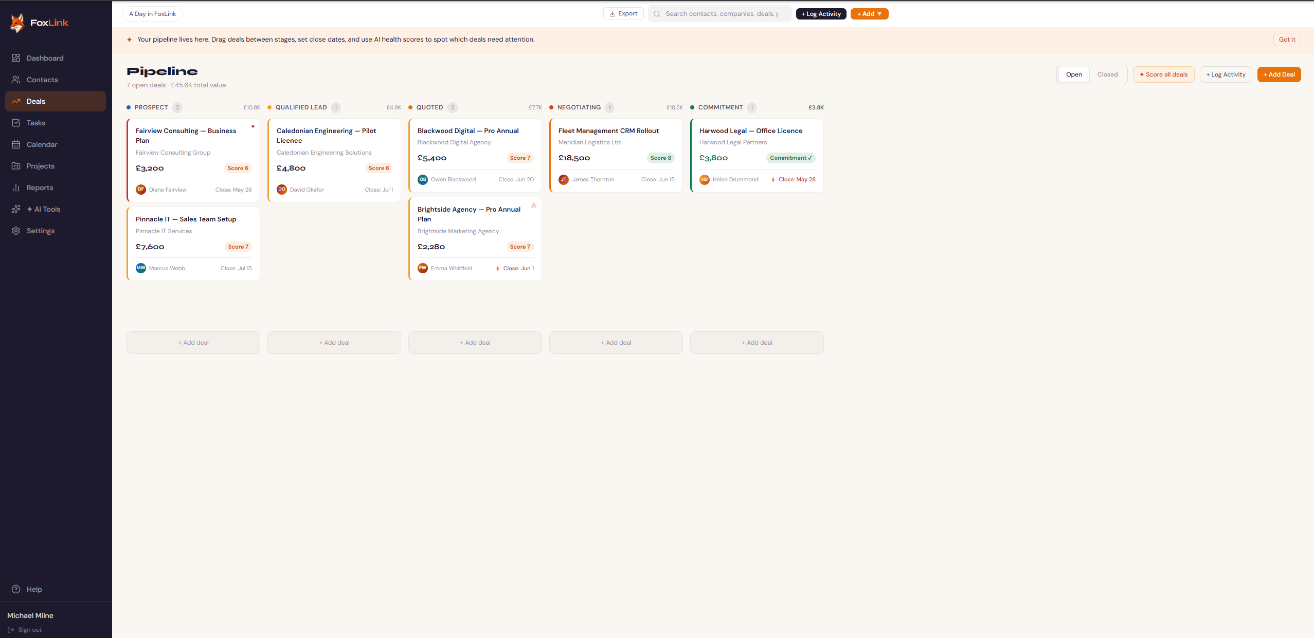Click Owen Blackwood's OB avatar
1314x638 pixels.
pyautogui.click(x=423, y=179)
